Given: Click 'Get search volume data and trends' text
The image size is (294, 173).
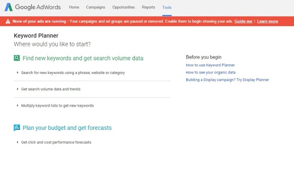Looking at the screenshot, I should coord(51,89).
